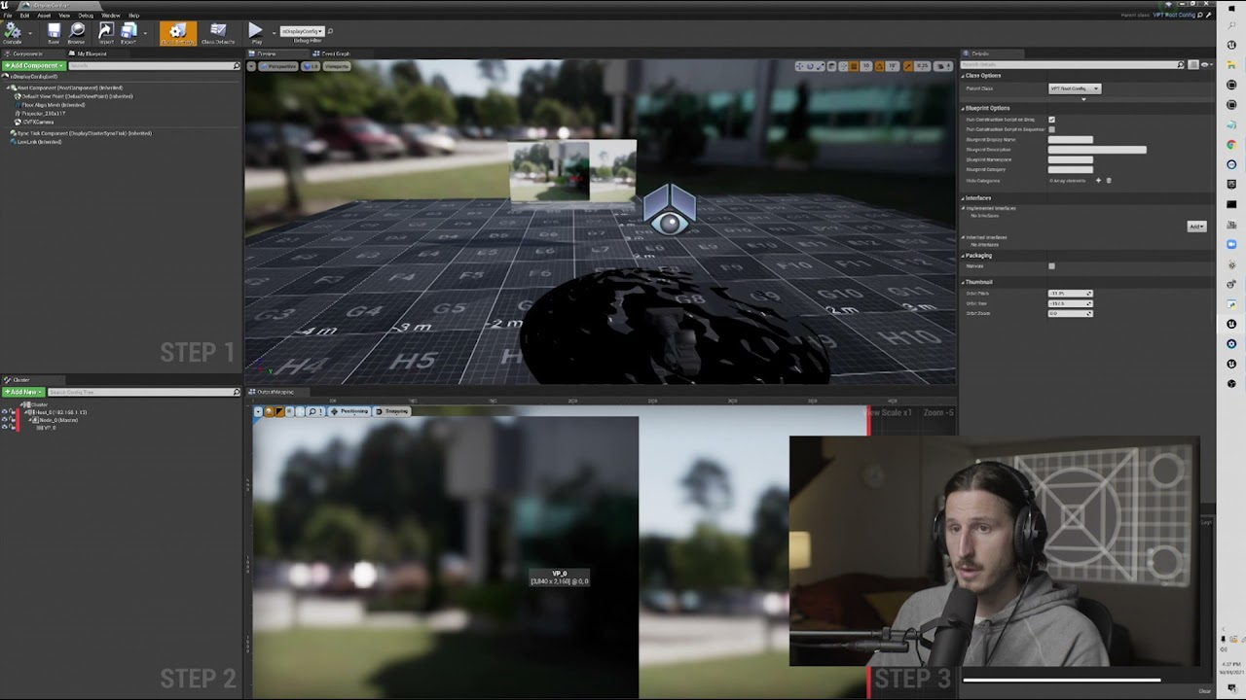Click the Import toolbar icon

coord(105,33)
